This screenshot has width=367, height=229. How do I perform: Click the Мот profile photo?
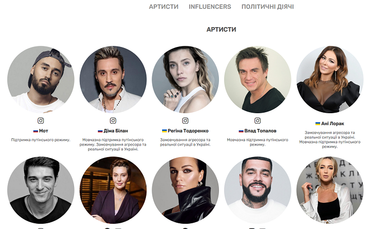(41, 79)
